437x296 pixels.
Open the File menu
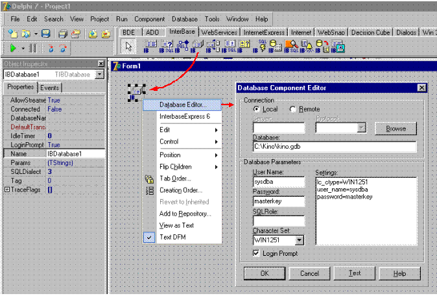click(x=15, y=19)
